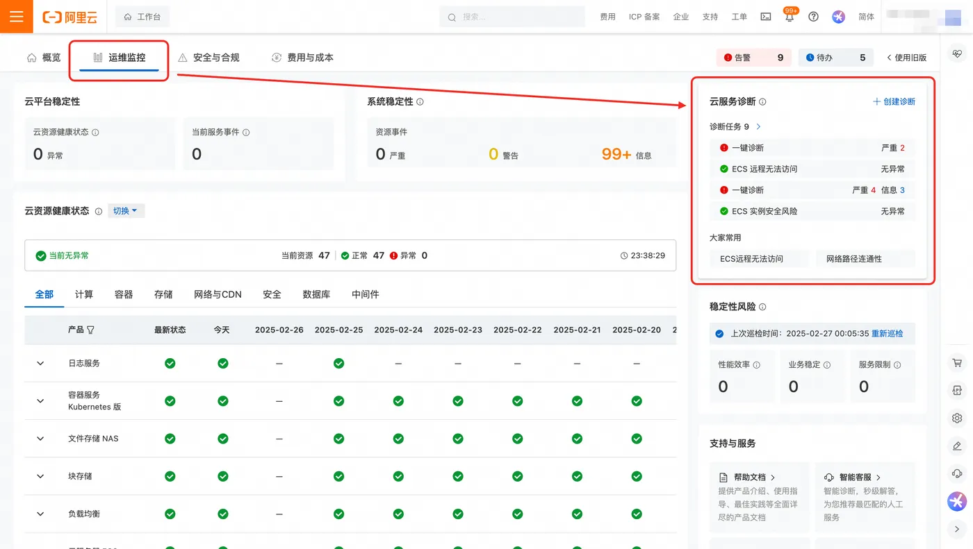This screenshot has width=973, height=549.
Task: Open the AI assistant icon in top bar
Action: tap(839, 17)
